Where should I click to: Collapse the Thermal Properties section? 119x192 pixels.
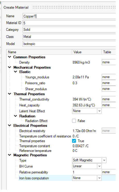[10, 94]
